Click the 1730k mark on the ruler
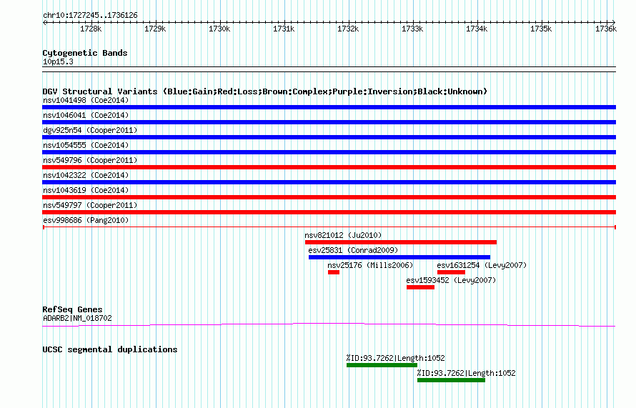The height and width of the screenshot is (408, 636). tap(219, 29)
